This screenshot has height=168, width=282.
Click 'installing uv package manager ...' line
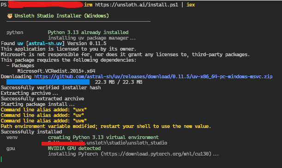91,38
